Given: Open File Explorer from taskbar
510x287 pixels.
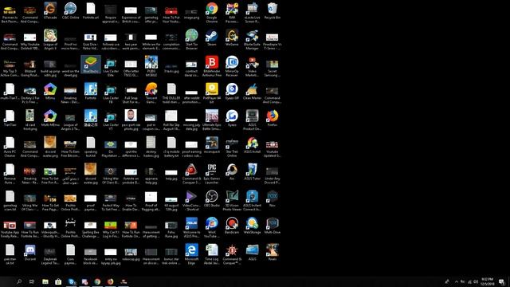Looking at the screenshot, I should tap(45, 281).
